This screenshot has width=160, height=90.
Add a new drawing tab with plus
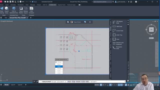coord(31,18)
